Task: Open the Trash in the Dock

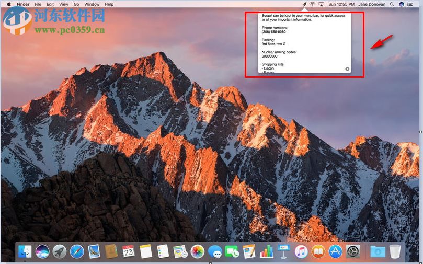Action: click(x=395, y=251)
